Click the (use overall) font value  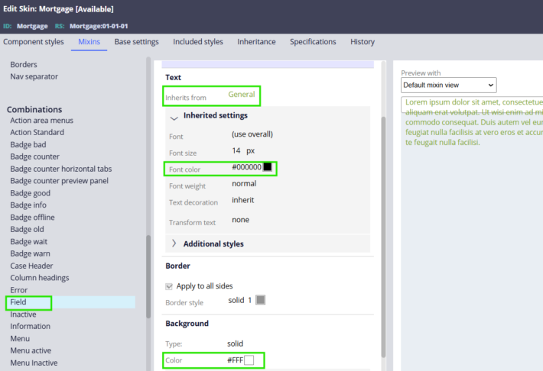(x=252, y=134)
